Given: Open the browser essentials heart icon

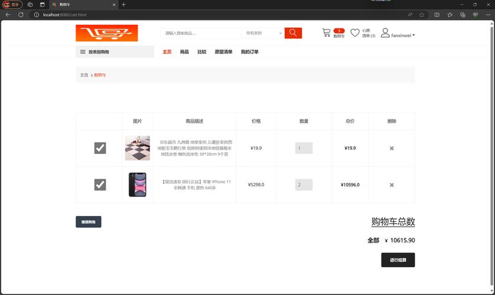Looking at the screenshot, I should (x=476, y=15).
